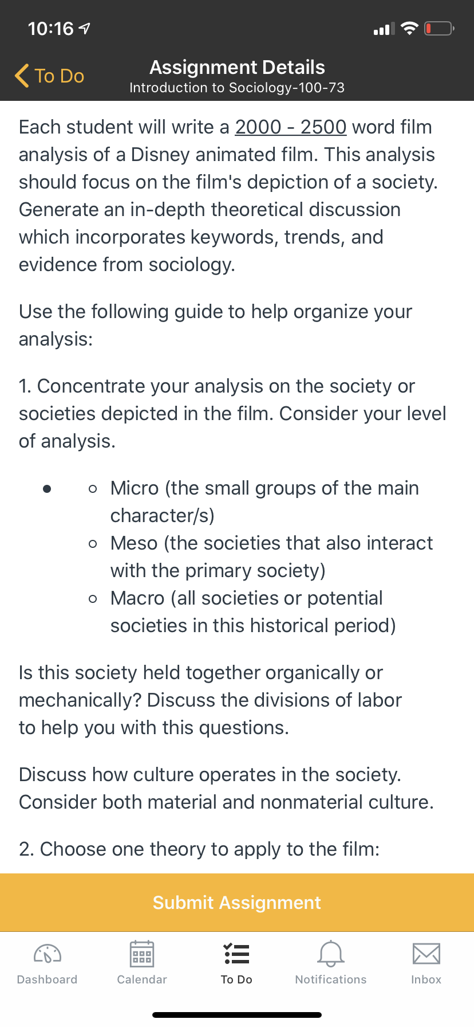Image resolution: width=474 pixels, height=1027 pixels.
Task: Tap the Assignment Details title
Action: tap(237, 67)
